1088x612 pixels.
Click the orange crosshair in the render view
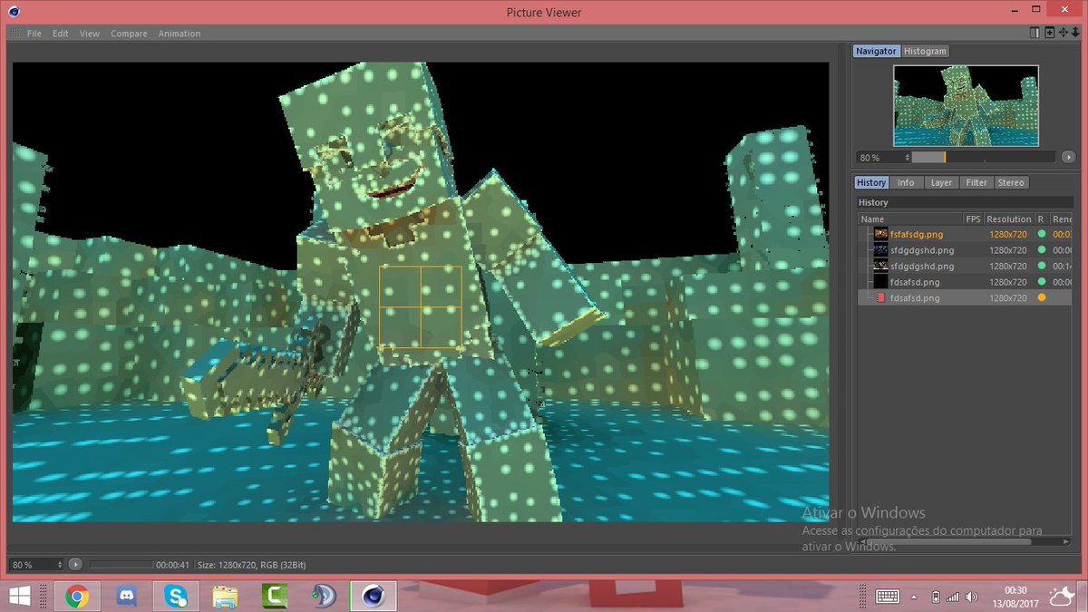(420, 307)
